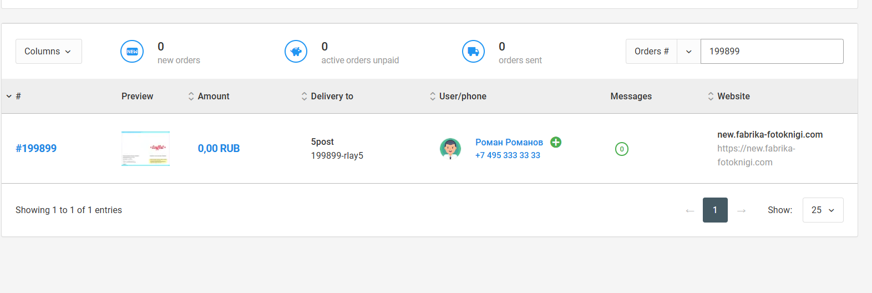Click the green plus icon beside Роман Романов
This screenshot has width=872, height=293.
pyautogui.click(x=556, y=142)
